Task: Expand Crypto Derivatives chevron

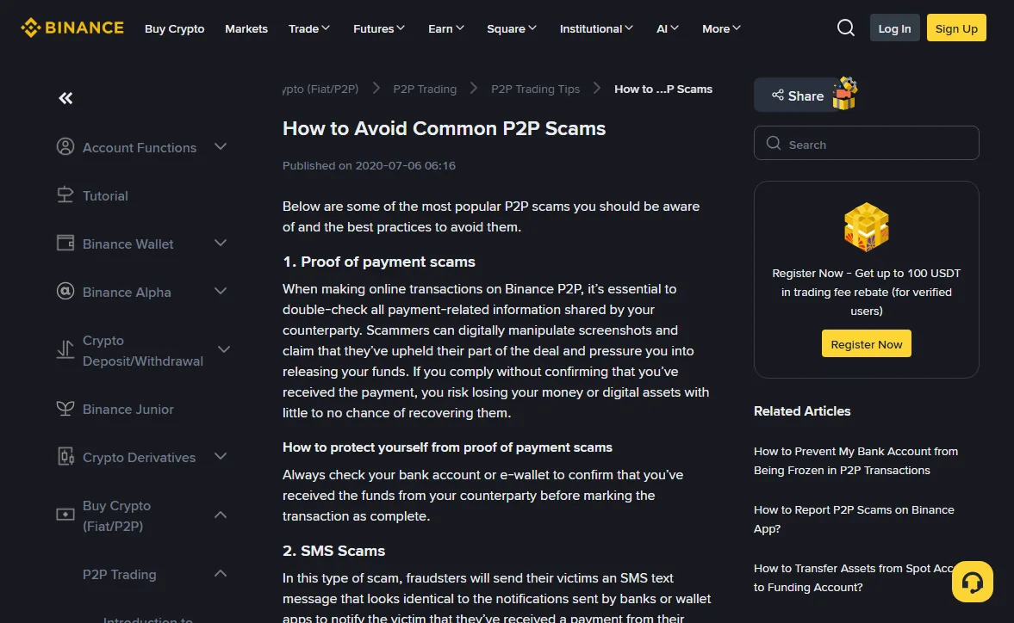Action: pyautogui.click(x=221, y=456)
